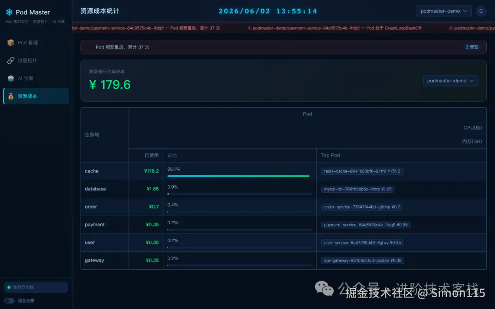495x309 pixels.
Task: Click the mysql-db Top Pod tag
Action: tap(357, 189)
